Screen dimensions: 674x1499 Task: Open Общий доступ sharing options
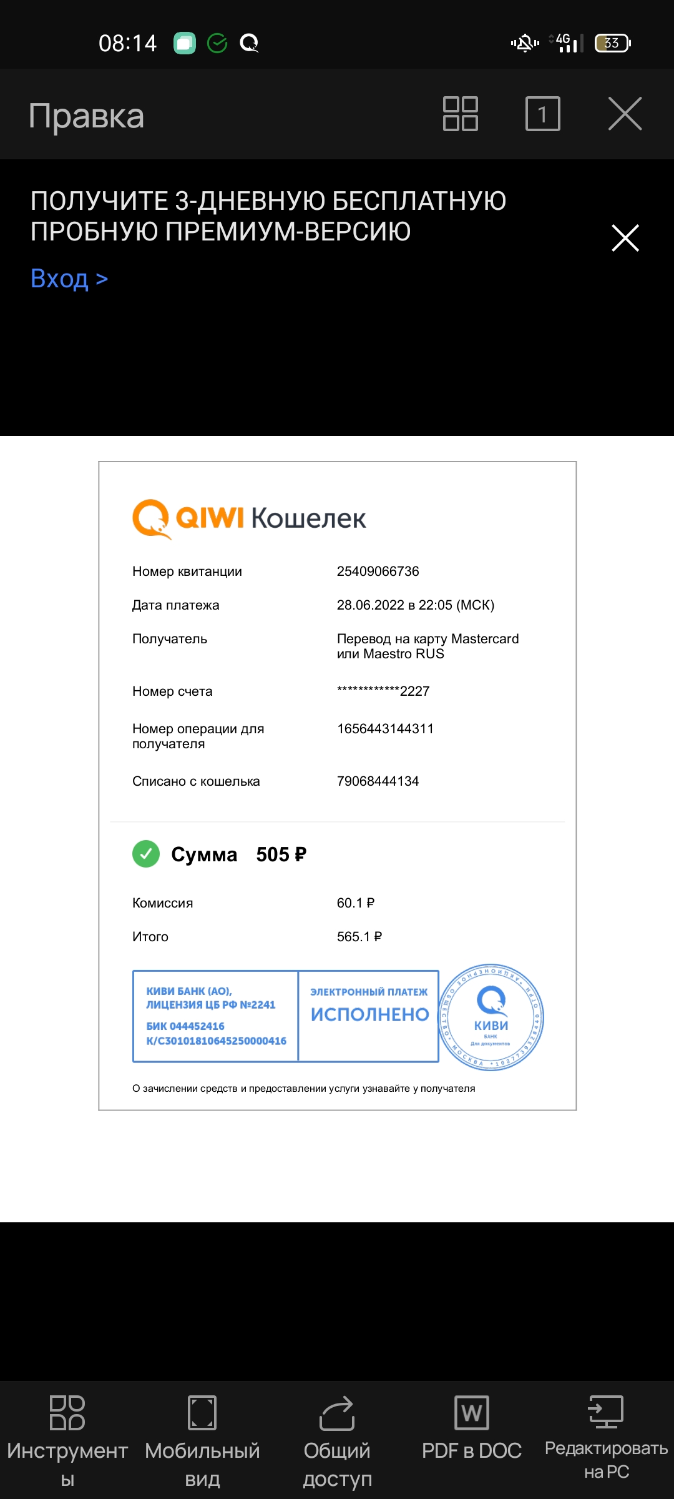point(337,1442)
